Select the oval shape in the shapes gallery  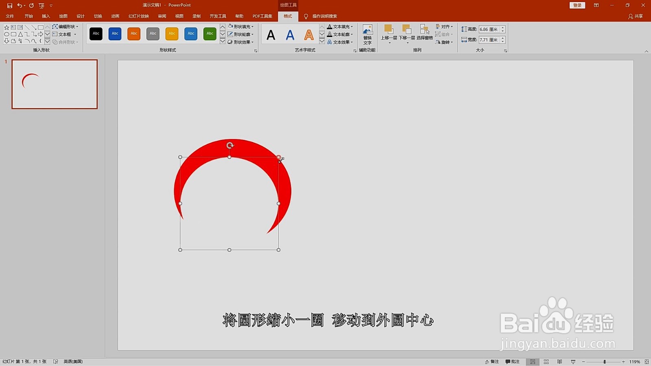[x=7, y=34]
